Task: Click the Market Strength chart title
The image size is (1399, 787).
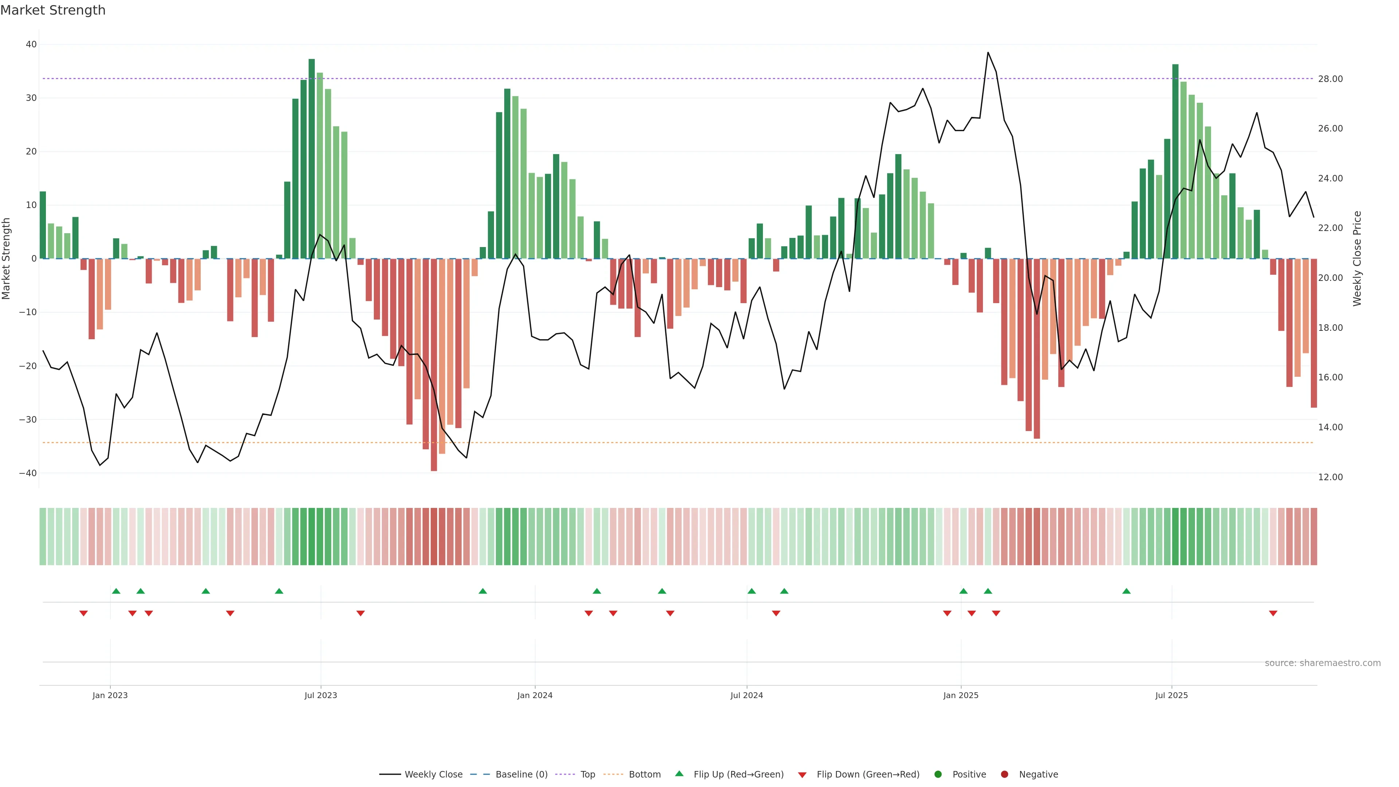Action: pos(53,10)
